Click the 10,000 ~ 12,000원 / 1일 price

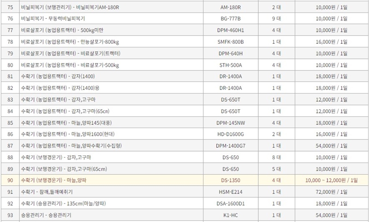(x=328, y=181)
